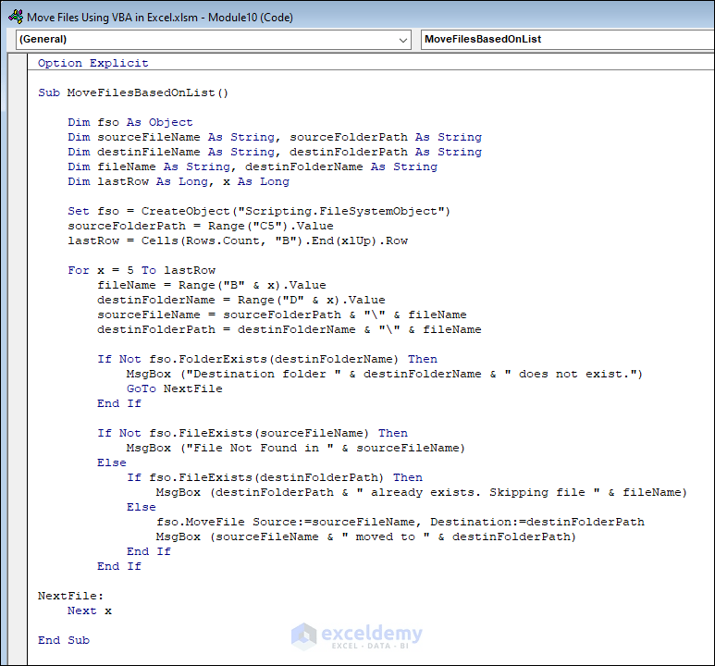Screen dimensions: 715x666
Task: Click line assigning sourceFileName with backslash
Action: click(282, 314)
